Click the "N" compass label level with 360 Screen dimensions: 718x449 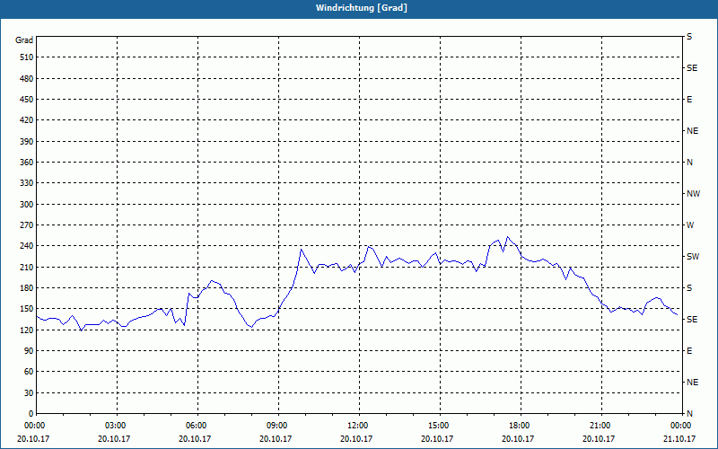[x=690, y=163]
